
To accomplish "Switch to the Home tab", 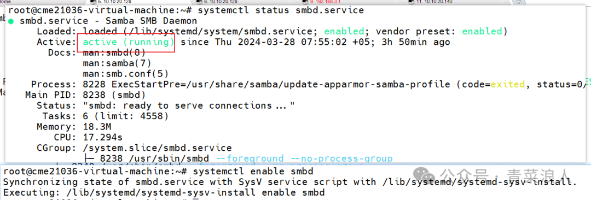I will tap(5, 2).
